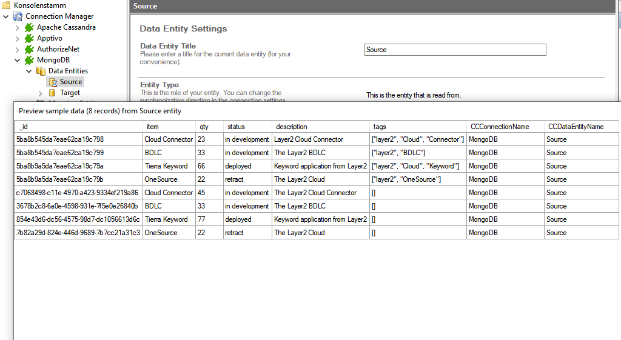Screen dimensions: 621x340
Task: Sort by the qty column header
Action: pyautogui.click(x=209, y=127)
